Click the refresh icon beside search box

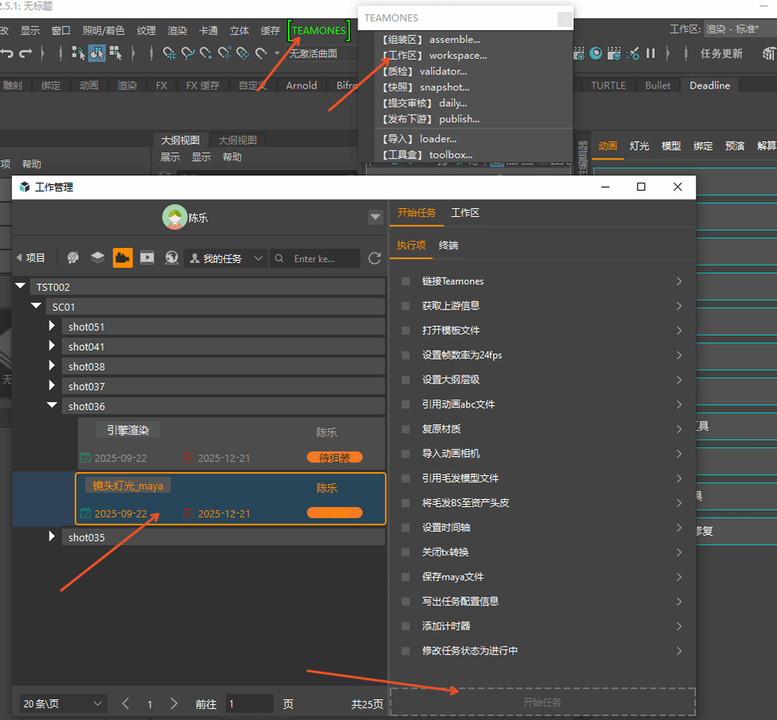[x=374, y=258]
